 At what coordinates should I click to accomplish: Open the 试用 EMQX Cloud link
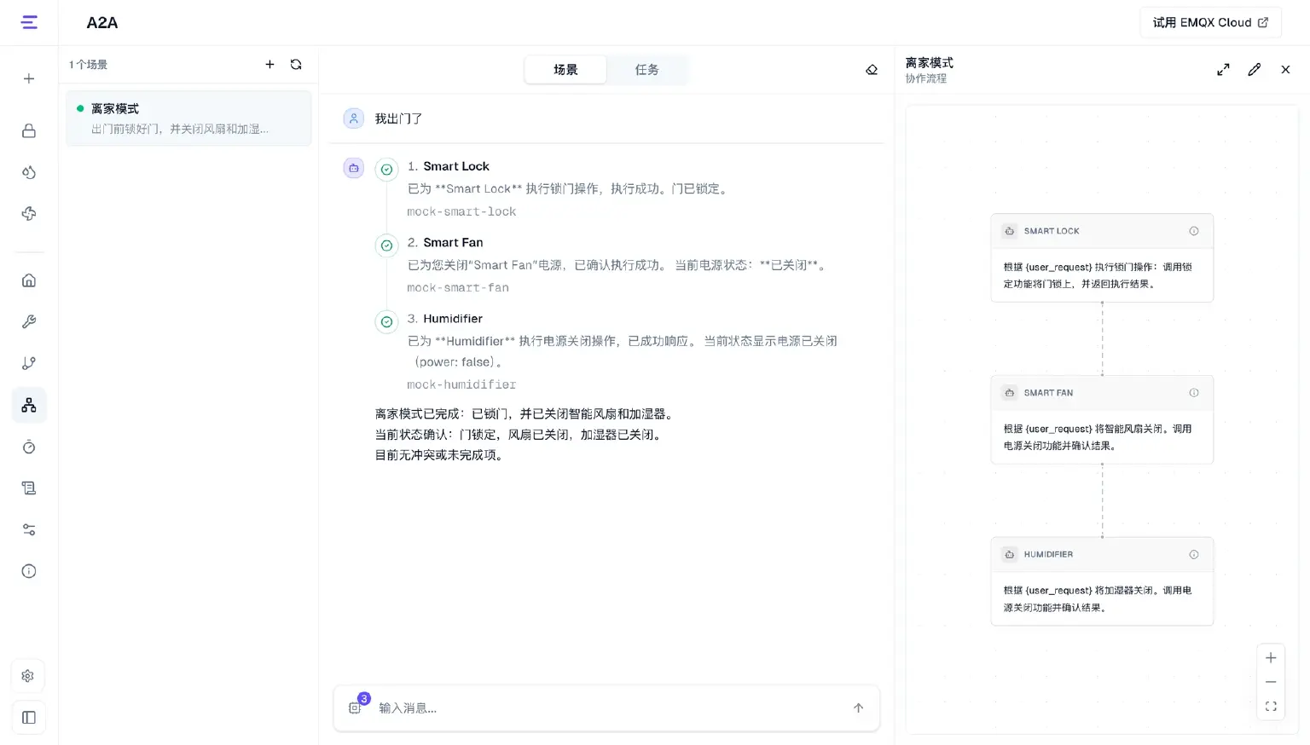(1210, 22)
